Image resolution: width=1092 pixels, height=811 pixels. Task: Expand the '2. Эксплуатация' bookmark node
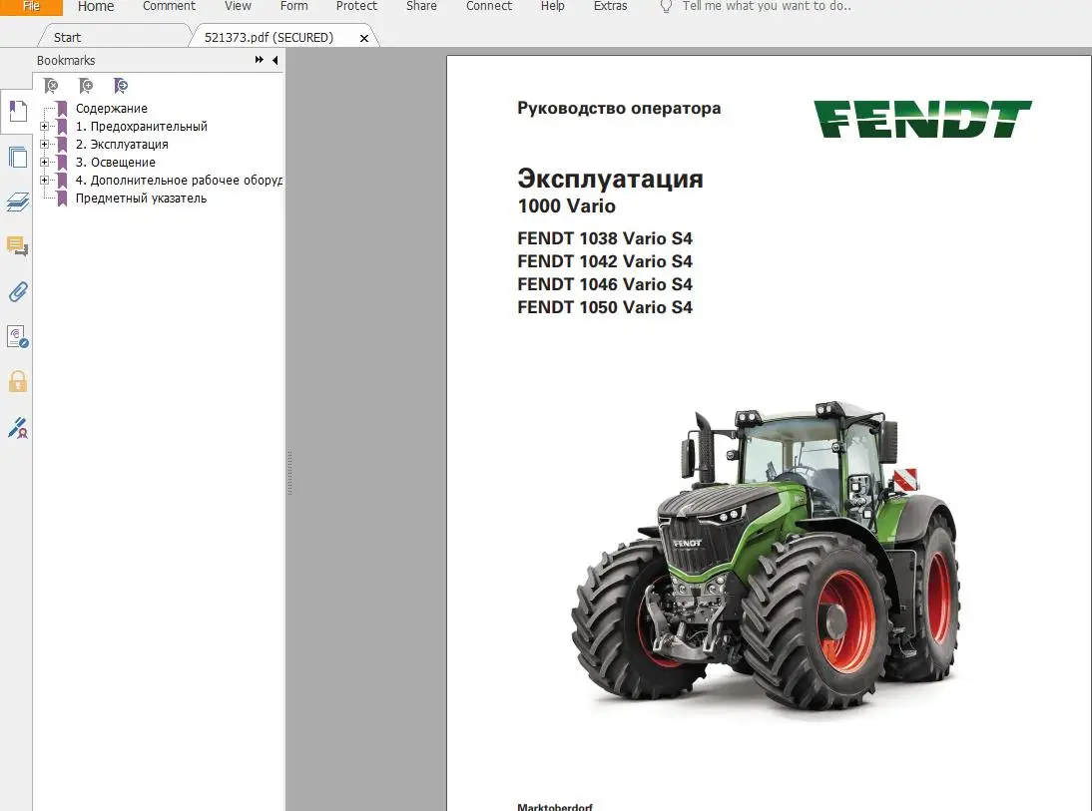click(x=45, y=145)
